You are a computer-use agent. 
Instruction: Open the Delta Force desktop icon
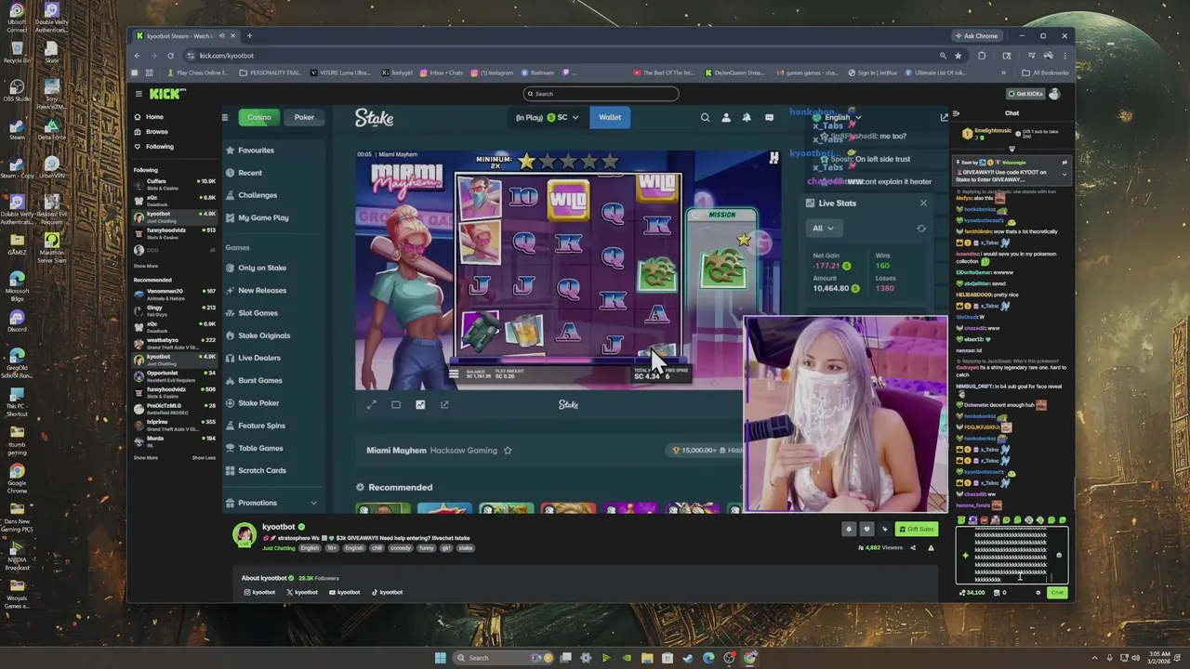click(52, 129)
